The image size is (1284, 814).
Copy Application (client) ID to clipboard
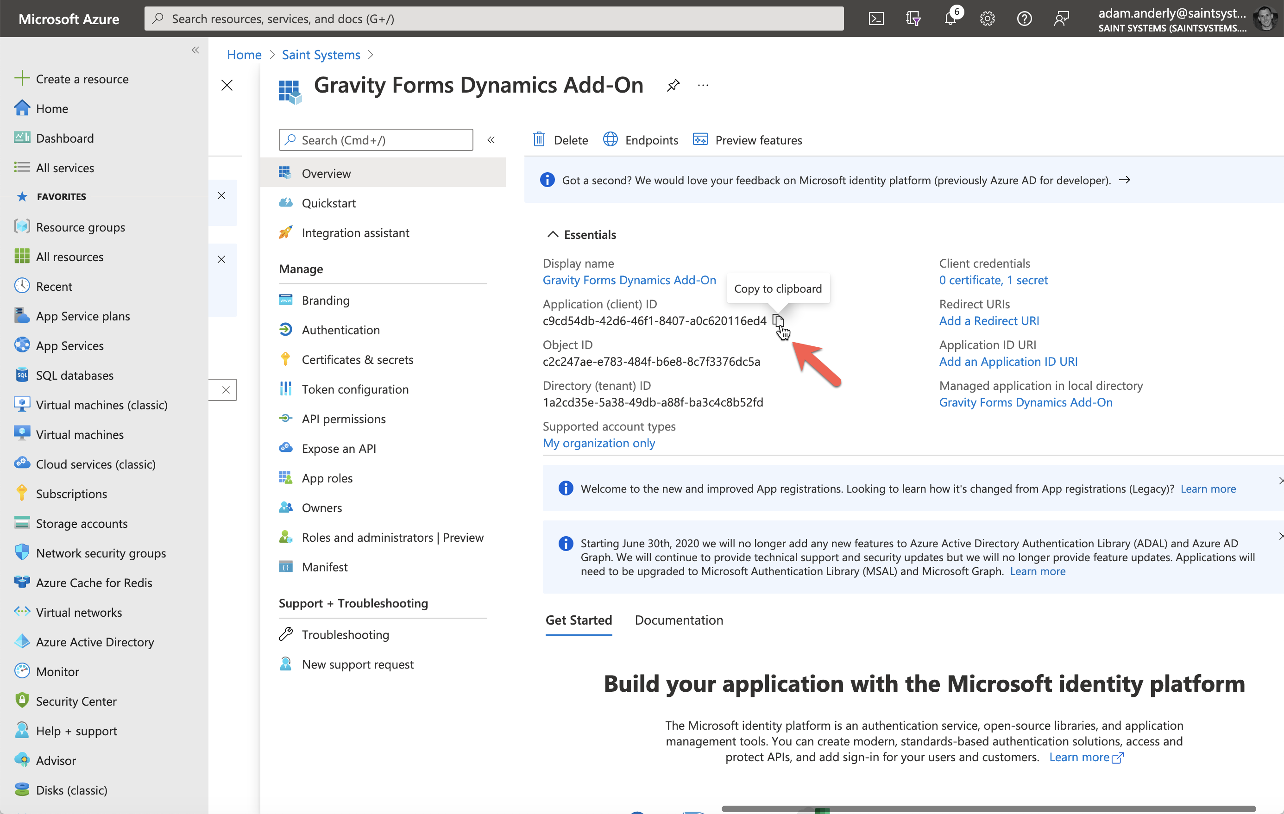coord(778,320)
